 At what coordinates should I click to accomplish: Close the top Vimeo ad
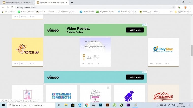point(146,25)
